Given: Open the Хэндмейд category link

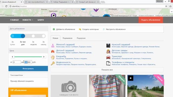Looking at the screenshot, I should tap(61, 56).
